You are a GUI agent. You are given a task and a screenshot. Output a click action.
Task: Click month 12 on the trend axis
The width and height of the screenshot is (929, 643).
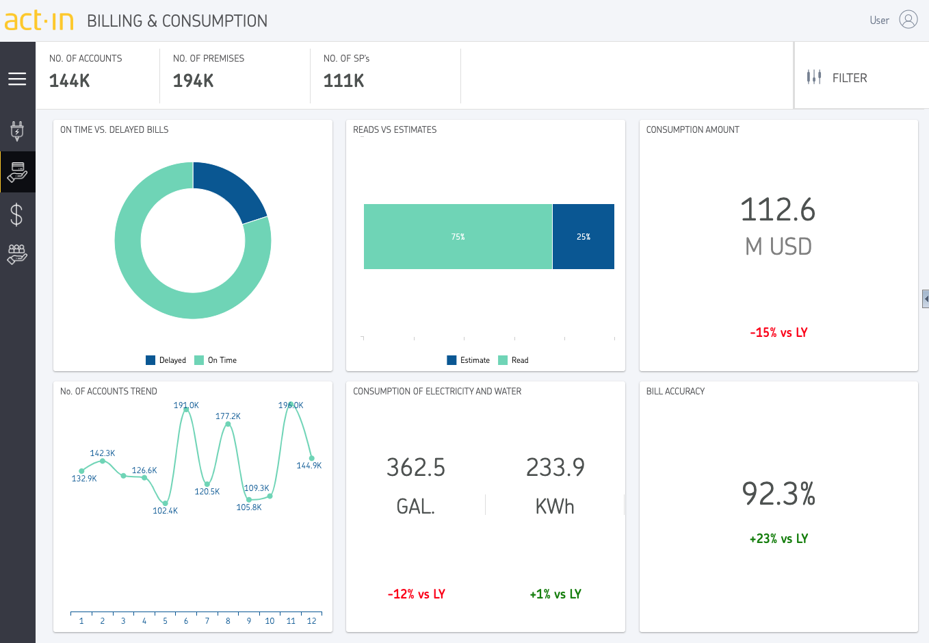coord(311,621)
